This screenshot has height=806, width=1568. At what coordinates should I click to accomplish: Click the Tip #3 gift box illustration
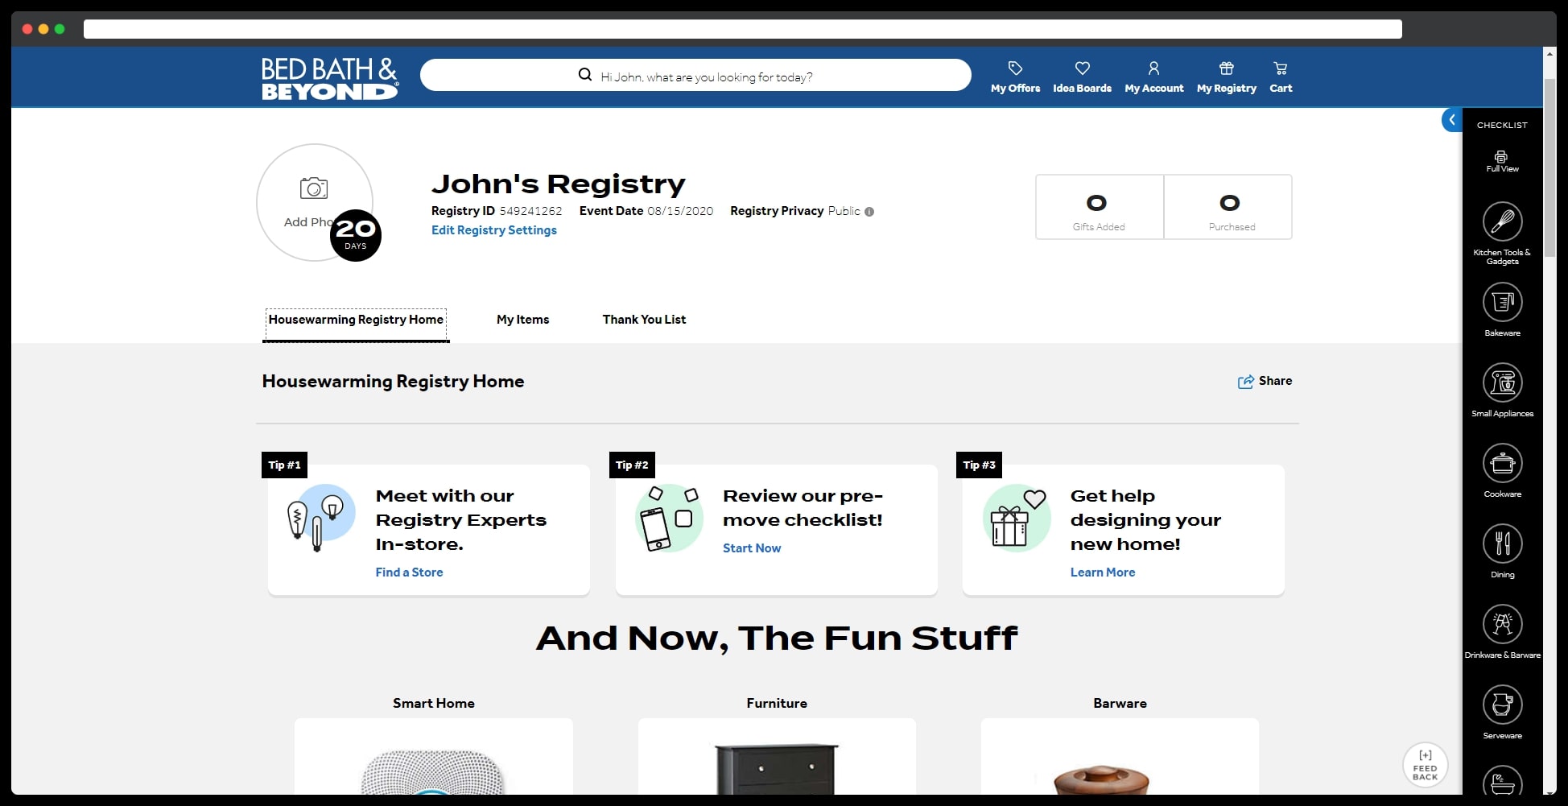[1016, 517]
